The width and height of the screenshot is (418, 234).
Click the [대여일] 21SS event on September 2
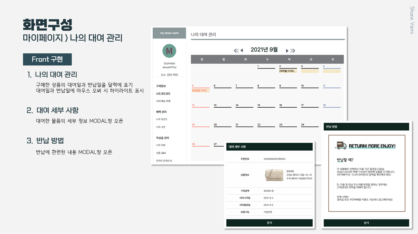[288, 71]
